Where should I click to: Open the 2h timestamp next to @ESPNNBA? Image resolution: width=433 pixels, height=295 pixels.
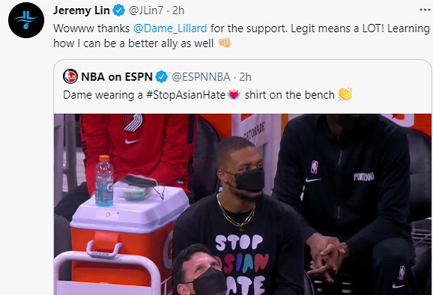click(245, 77)
